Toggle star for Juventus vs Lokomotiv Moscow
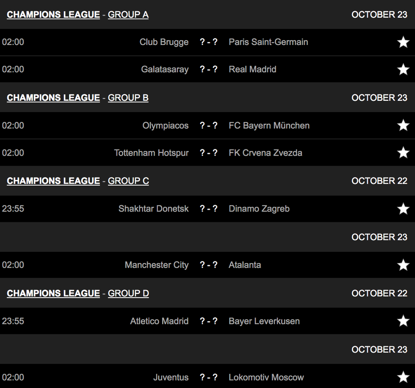The height and width of the screenshot is (388, 415). pyautogui.click(x=403, y=377)
